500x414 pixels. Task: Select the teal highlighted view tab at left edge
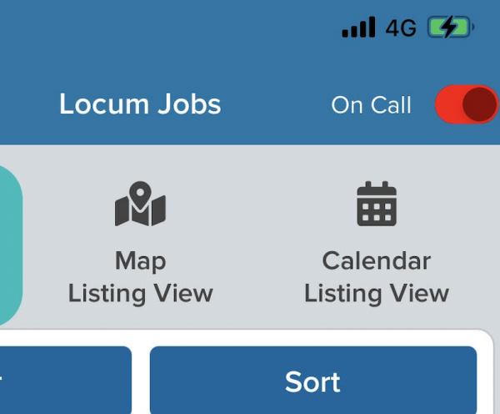(11, 245)
